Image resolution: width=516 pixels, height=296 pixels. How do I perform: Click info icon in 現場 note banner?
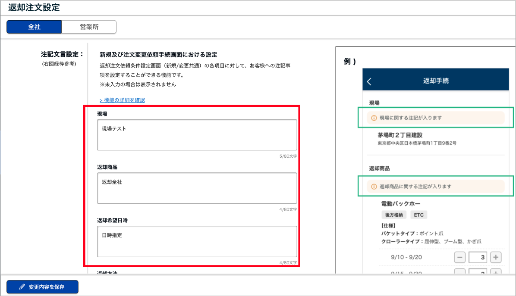click(x=374, y=118)
